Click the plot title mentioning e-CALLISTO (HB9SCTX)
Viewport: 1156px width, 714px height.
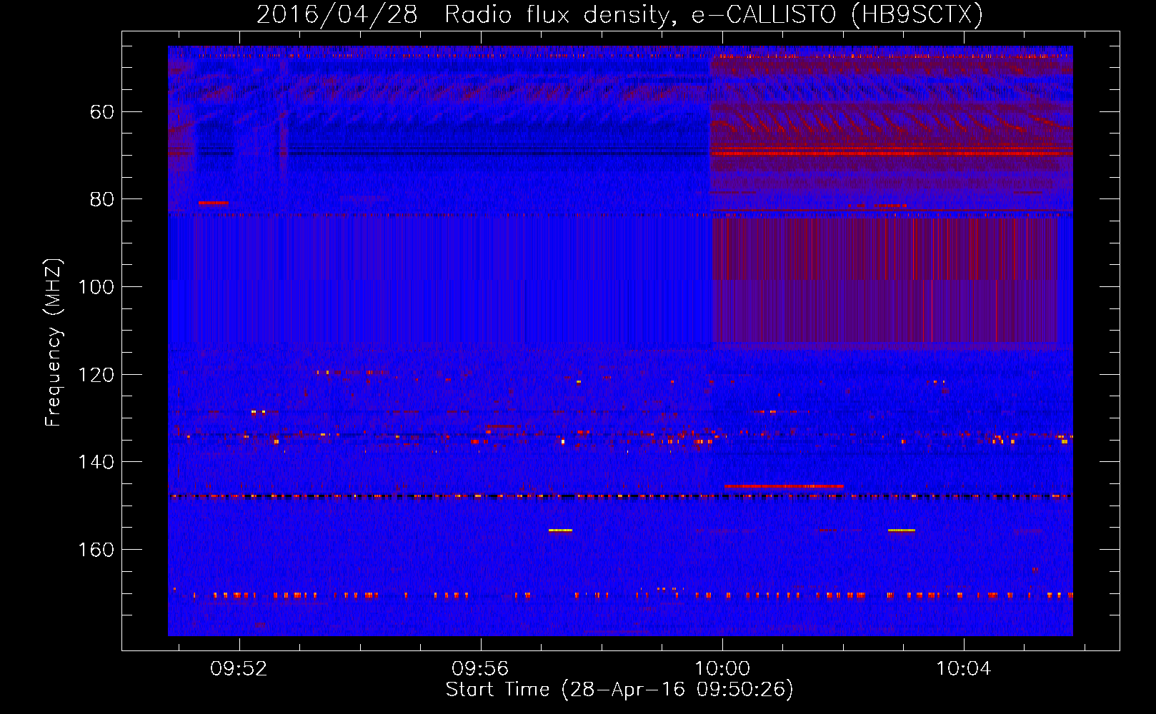(619, 14)
